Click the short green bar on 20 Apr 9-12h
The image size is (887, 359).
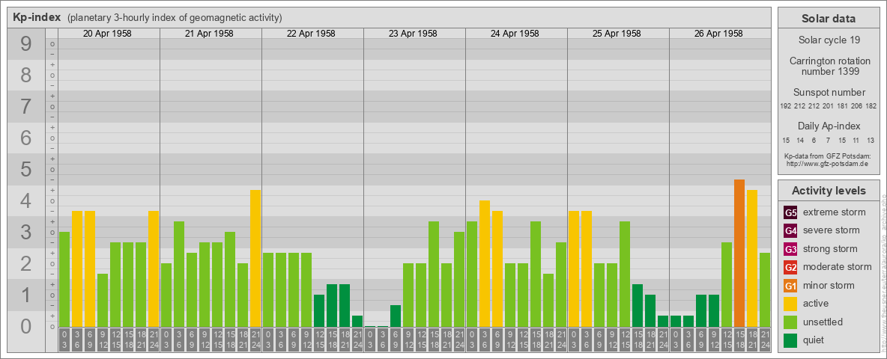pyautogui.click(x=103, y=301)
